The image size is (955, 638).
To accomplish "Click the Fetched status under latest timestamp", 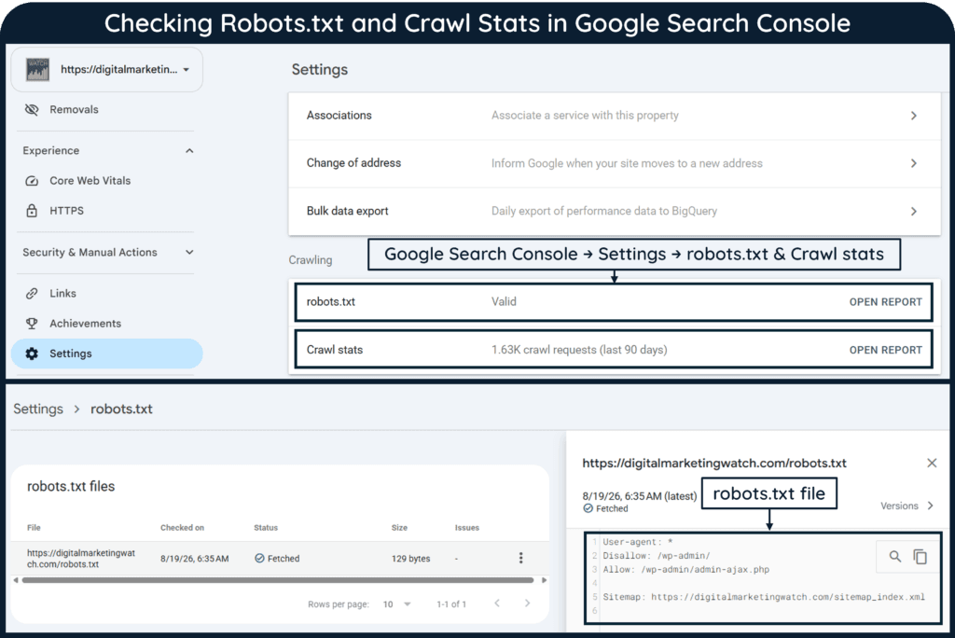I will click(605, 509).
